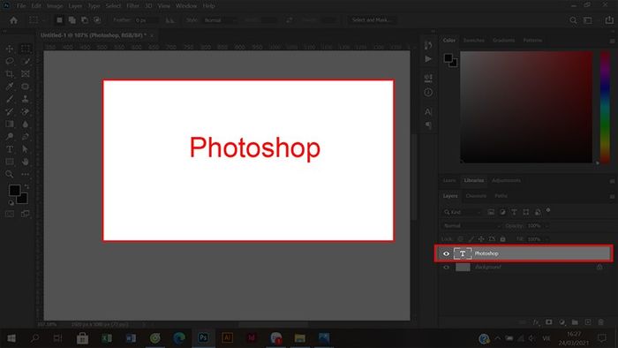Toggle filter for type layers
The width and height of the screenshot is (618, 348).
(x=514, y=212)
